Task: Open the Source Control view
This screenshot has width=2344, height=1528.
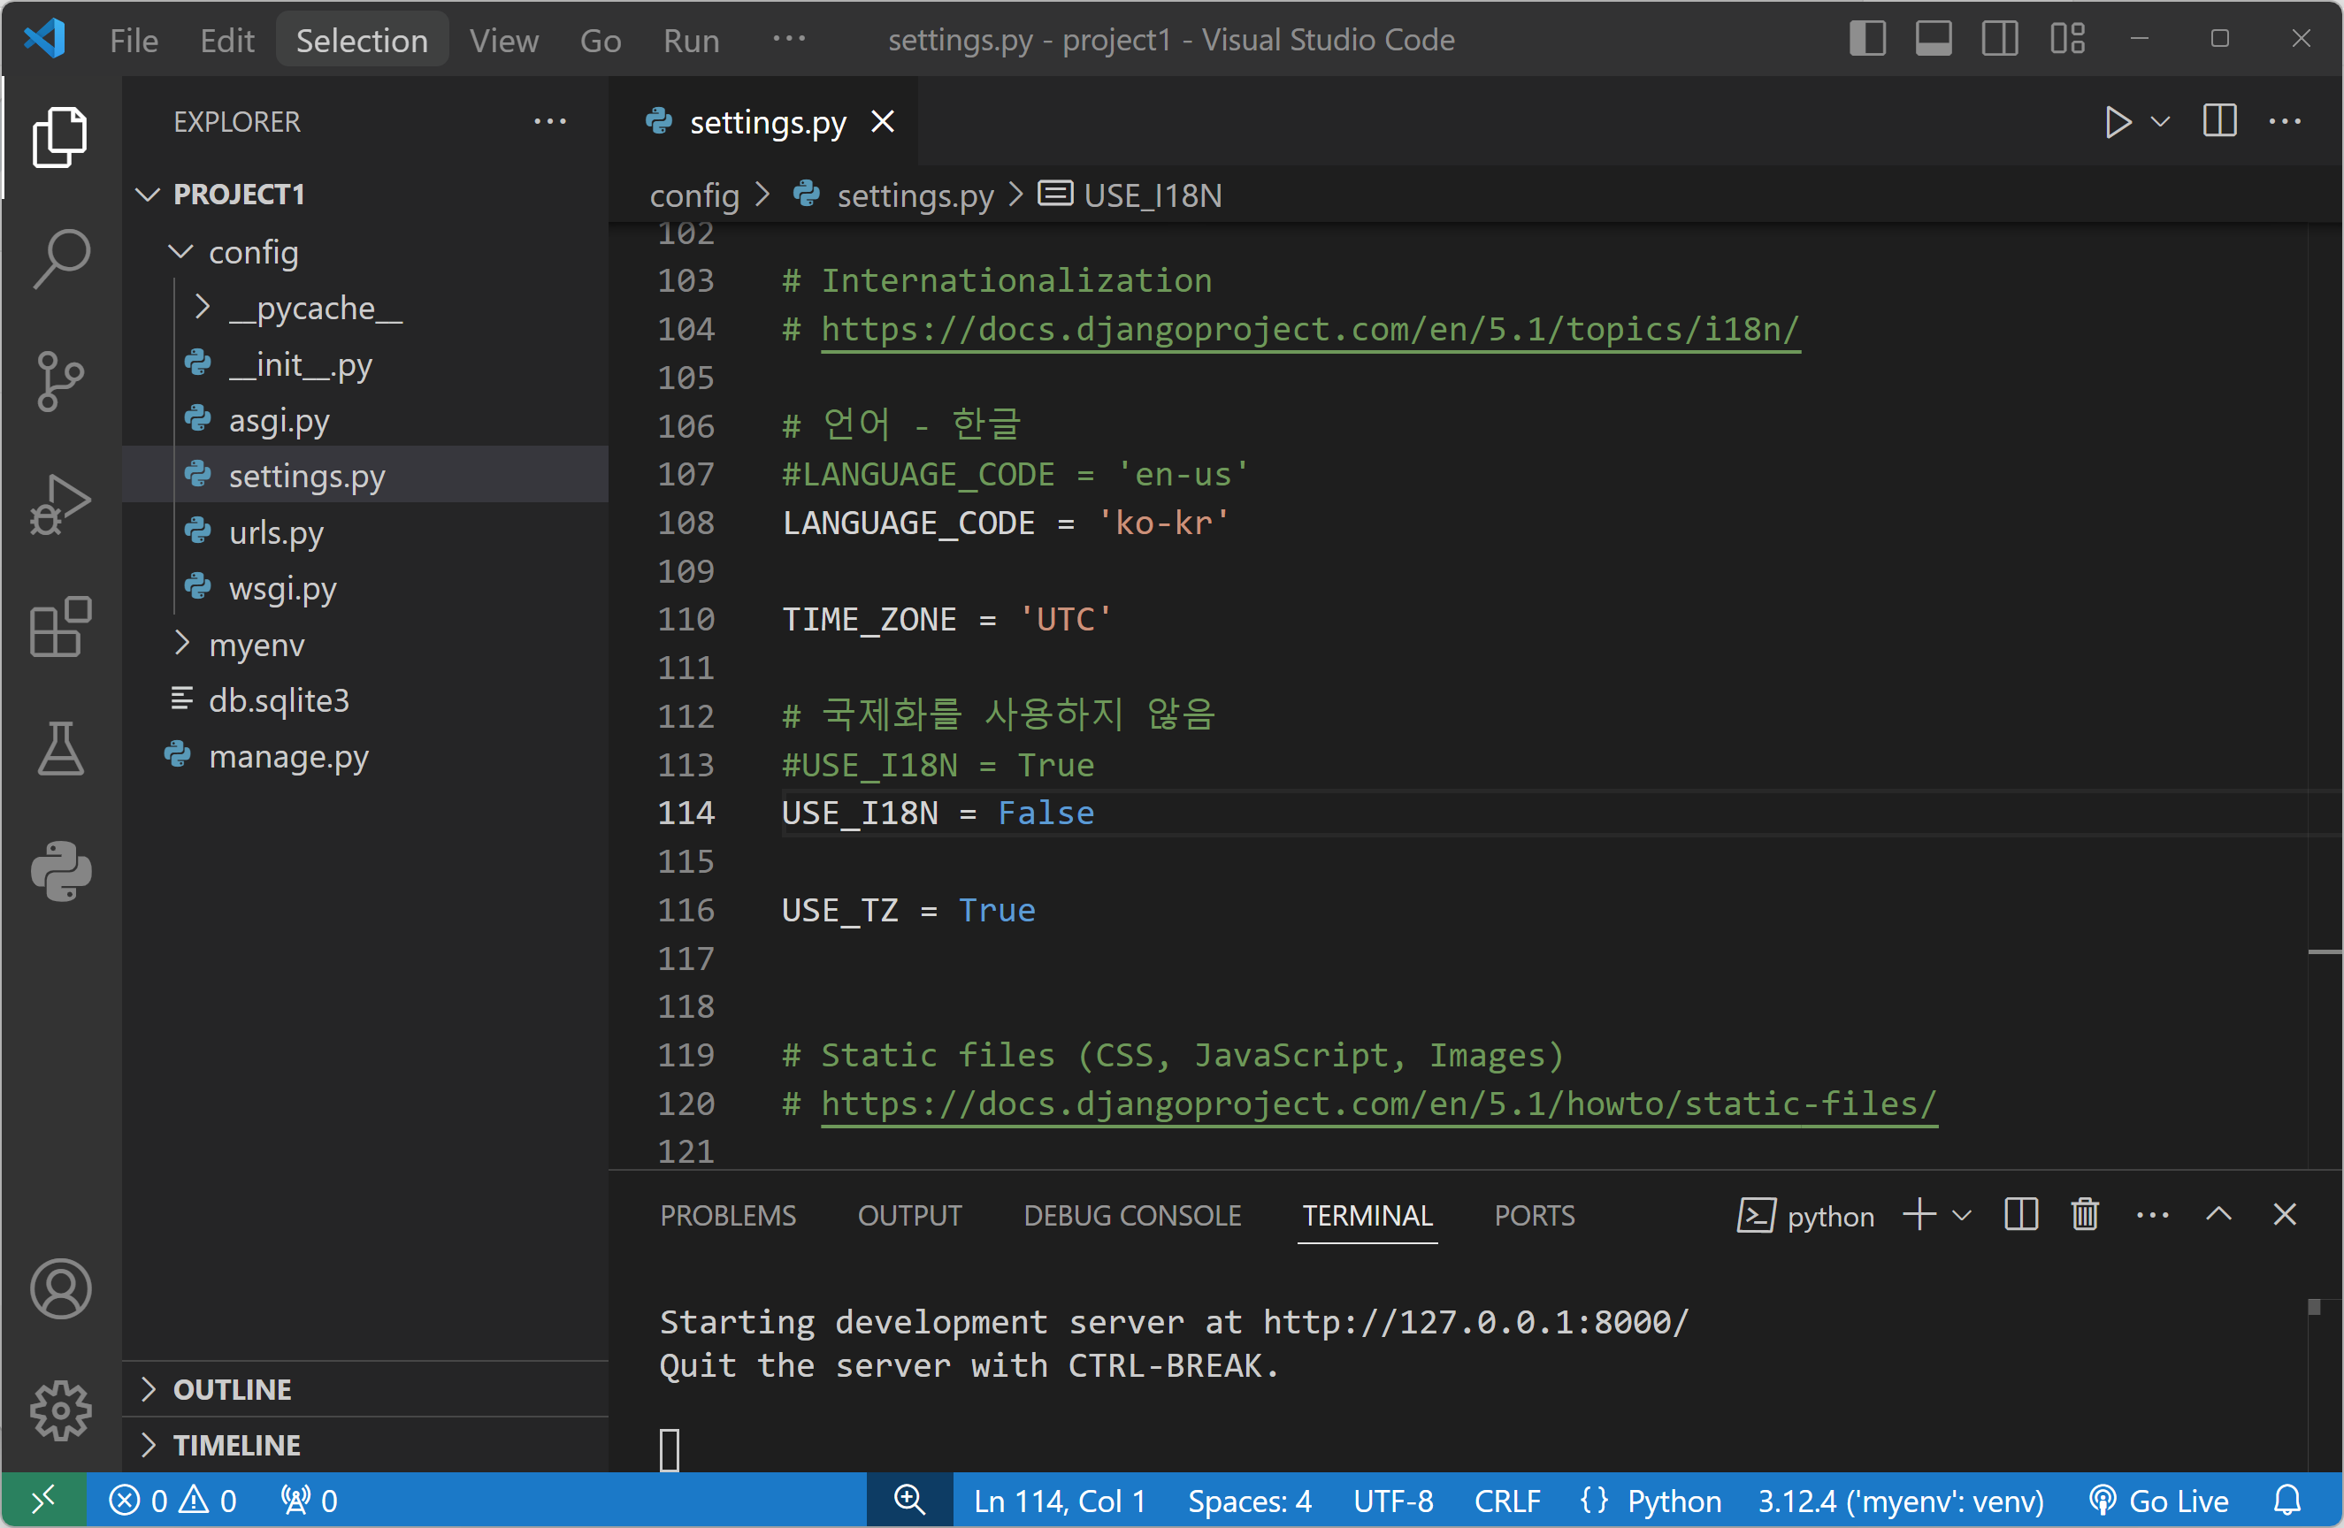Action: 60,381
